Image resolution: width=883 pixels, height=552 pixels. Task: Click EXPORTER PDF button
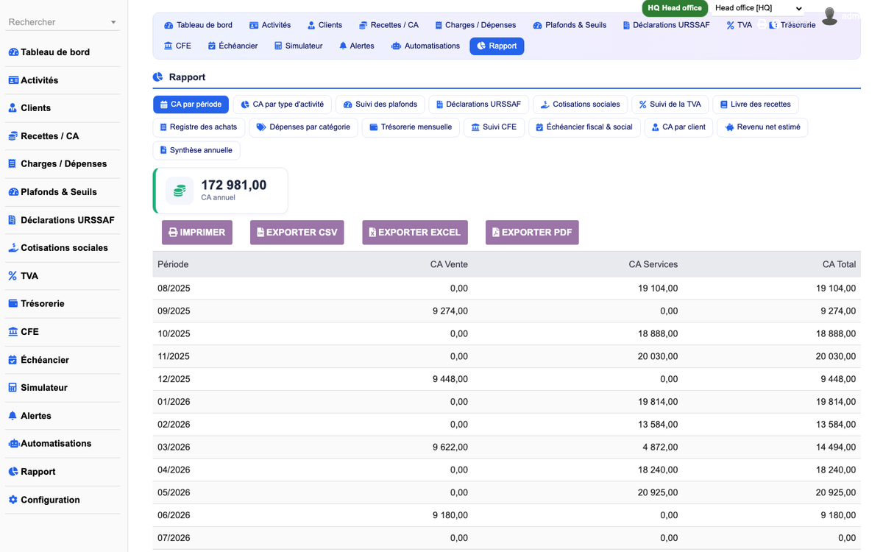coord(532,233)
